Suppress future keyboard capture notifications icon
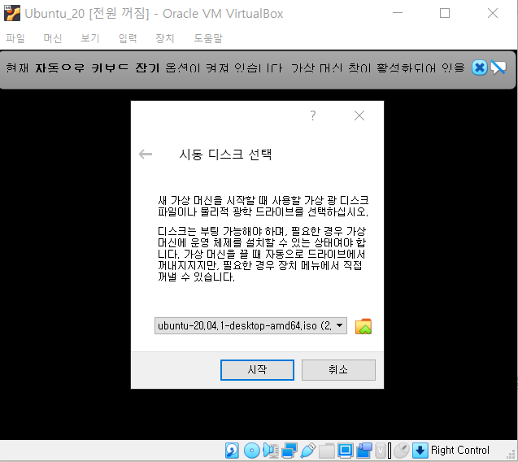 tap(498, 68)
